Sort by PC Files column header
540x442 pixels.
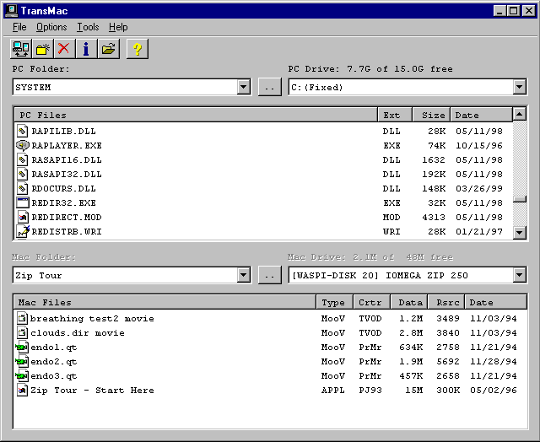(196, 115)
